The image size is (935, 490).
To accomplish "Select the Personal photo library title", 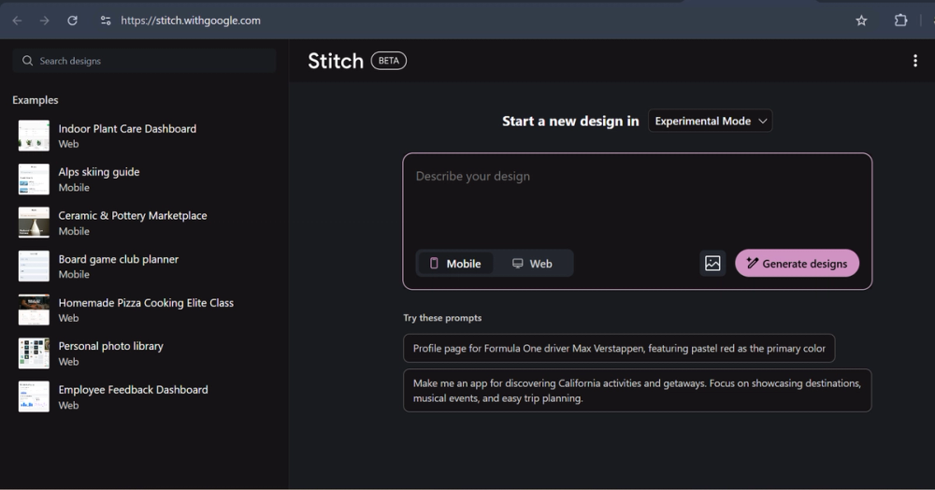I will click(111, 346).
